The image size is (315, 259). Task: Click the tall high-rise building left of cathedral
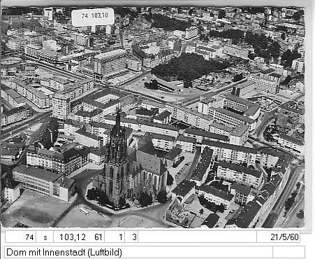click(x=61, y=107)
